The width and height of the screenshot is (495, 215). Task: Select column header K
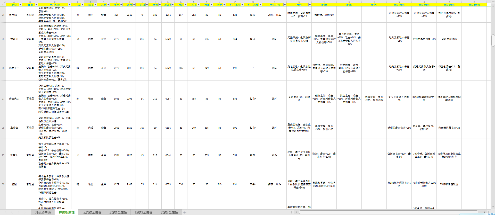[168, 2]
